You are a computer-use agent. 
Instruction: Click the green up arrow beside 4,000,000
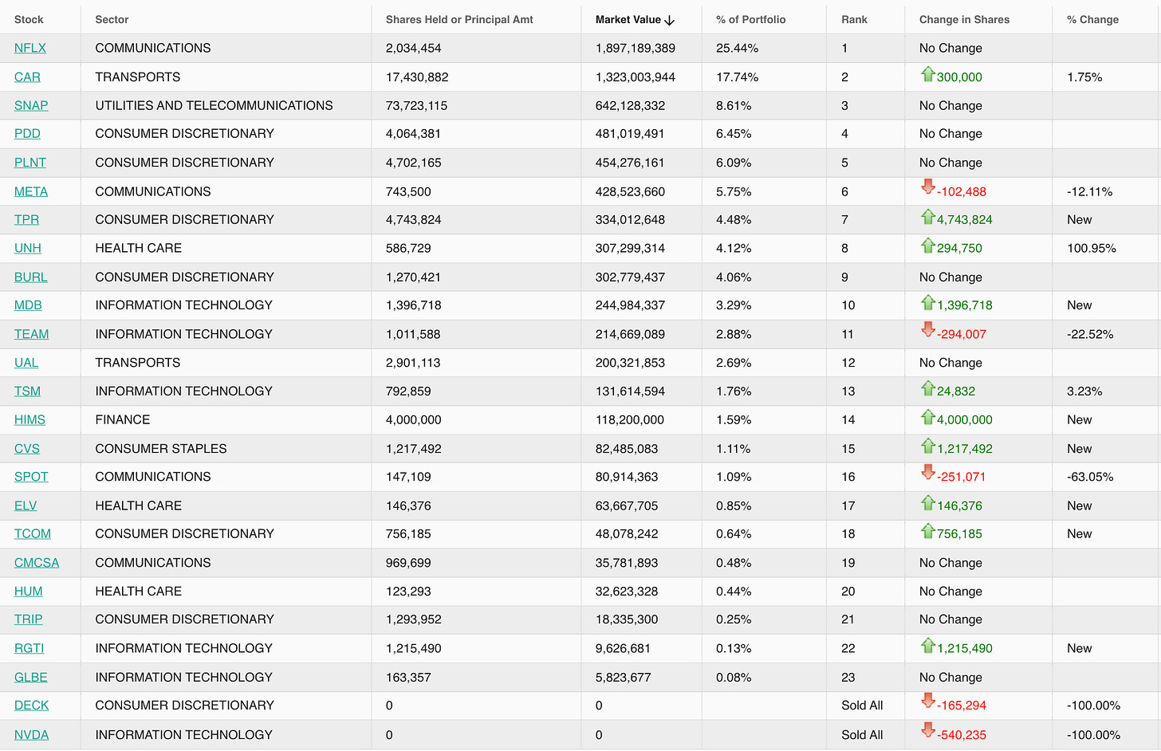click(927, 417)
